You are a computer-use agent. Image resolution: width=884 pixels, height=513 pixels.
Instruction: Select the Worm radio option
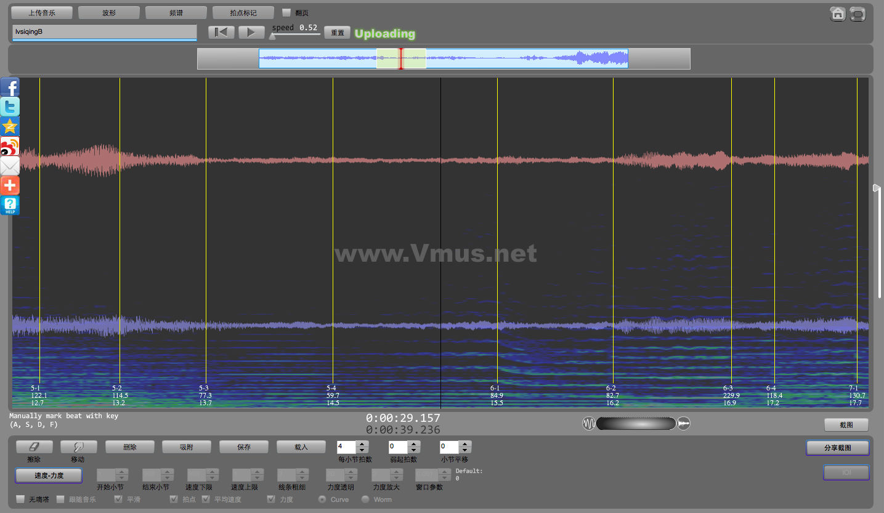coord(365,499)
